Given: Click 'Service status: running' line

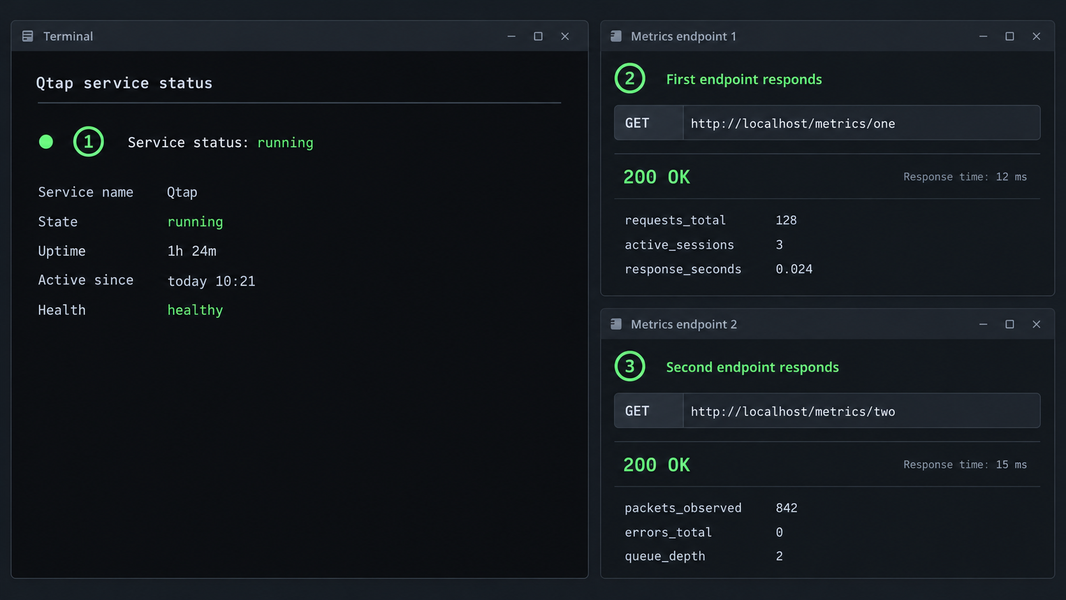Looking at the screenshot, I should coord(221,142).
